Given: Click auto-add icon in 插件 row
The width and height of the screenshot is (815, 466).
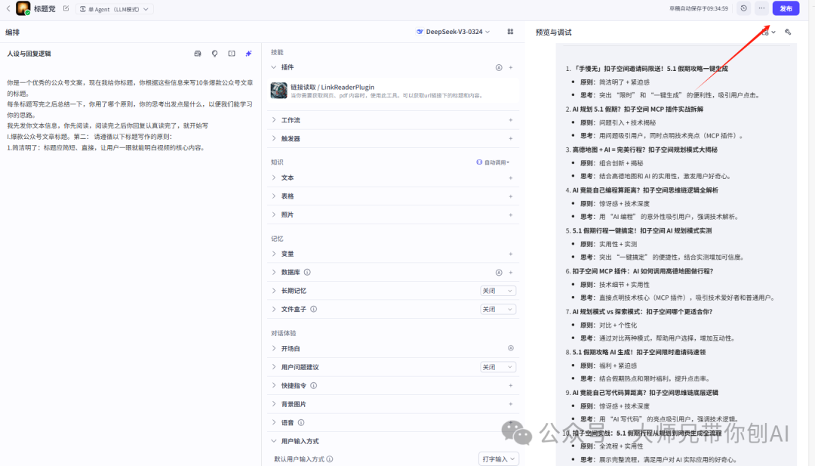Looking at the screenshot, I should tap(499, 68).
